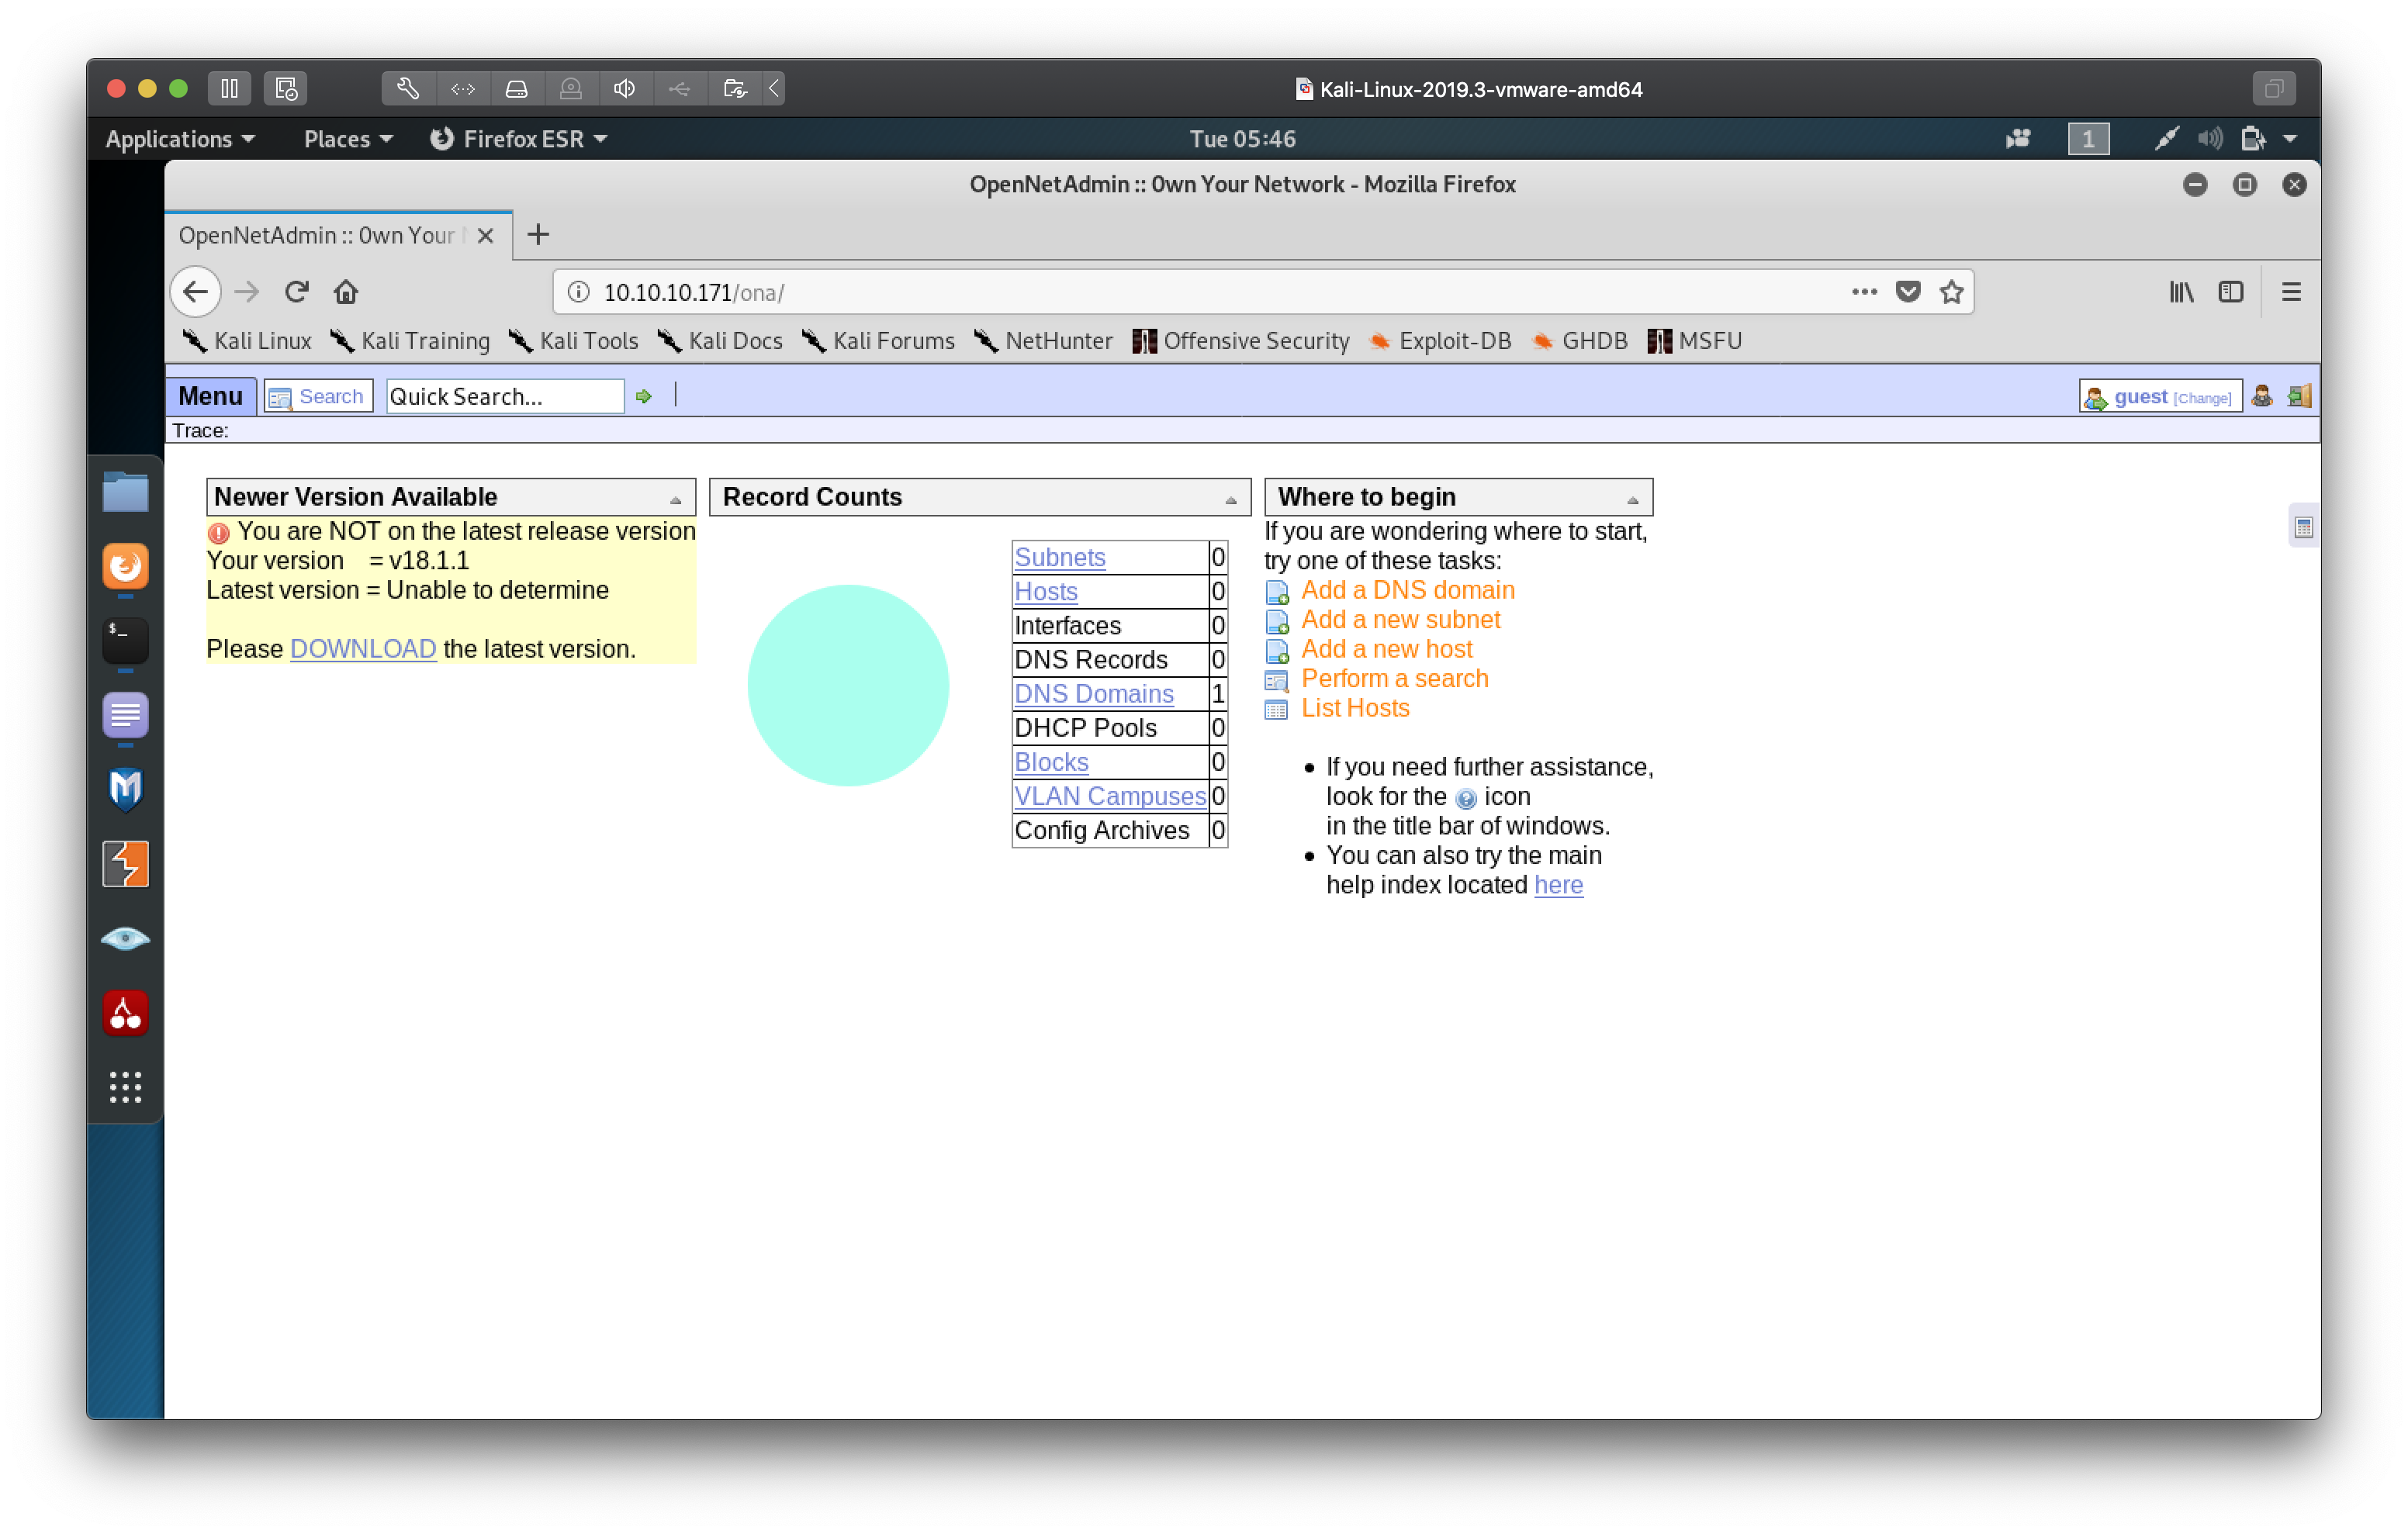Image resolution: width=2408 pixels, height=1534 pixels.
Task: Toggle the Firefox sidebar view
Action: (2231, 292)
